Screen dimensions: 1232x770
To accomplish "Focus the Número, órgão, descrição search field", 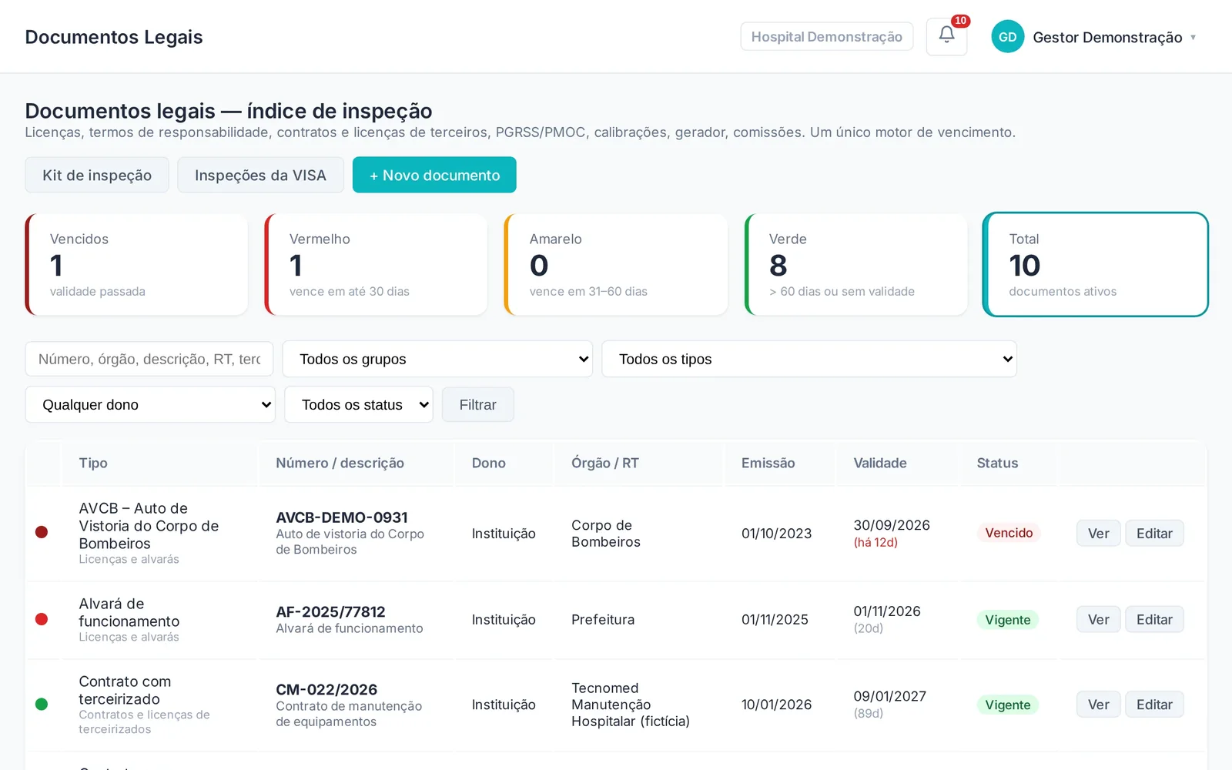I will pyautogui.click(x=149, y=359).
